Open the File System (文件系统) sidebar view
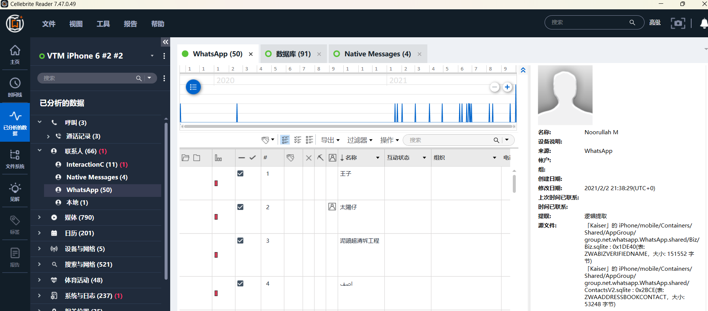 15,159
